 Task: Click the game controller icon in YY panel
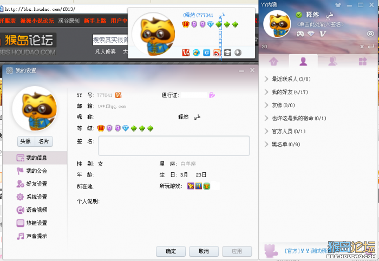pyautogui.click(x=300, y=34)
